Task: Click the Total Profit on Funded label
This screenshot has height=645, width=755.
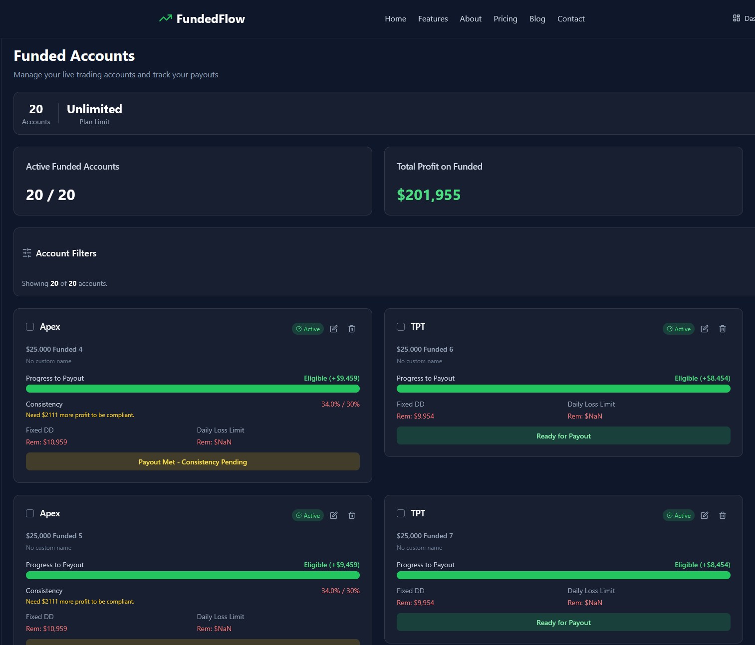Action: (x=439, y=167)
